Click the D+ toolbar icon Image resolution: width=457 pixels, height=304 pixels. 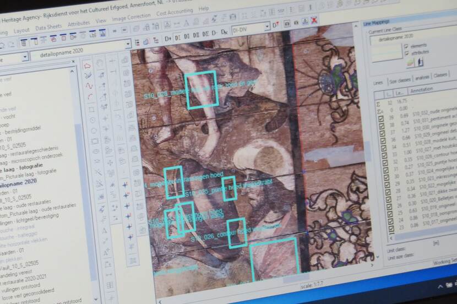click(x=168, y=38)
